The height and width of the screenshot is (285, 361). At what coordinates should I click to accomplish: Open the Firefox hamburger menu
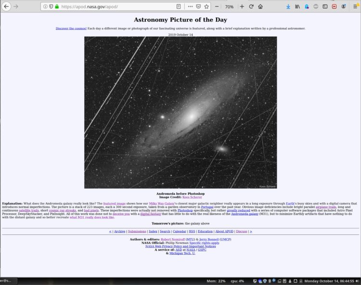pos(355,7)
